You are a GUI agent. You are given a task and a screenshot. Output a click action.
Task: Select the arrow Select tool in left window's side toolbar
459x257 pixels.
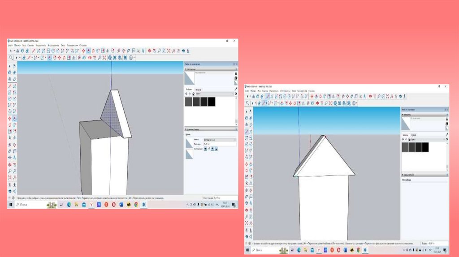tap(10, 66)
